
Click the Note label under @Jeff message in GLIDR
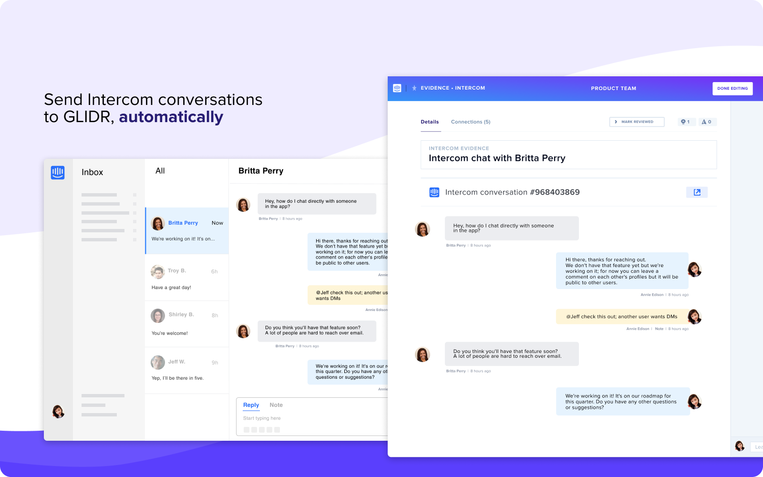659,329
